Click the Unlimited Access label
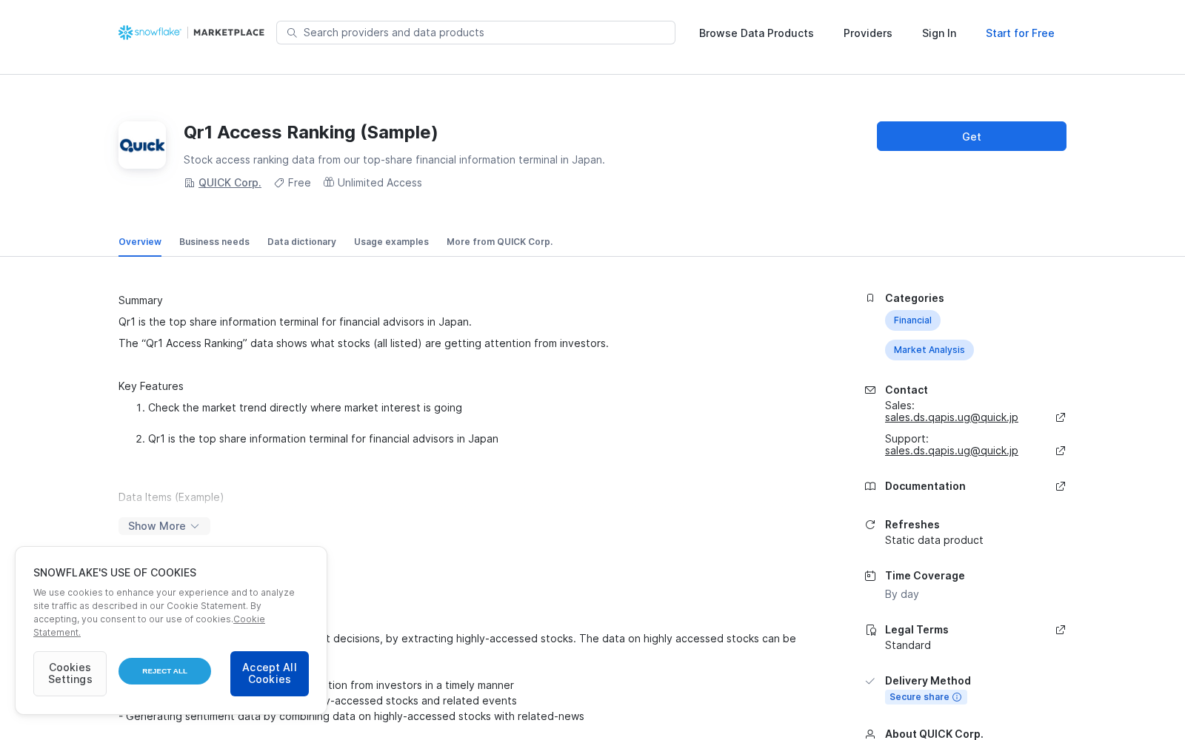Viewport: 1185px width, 740px height. (380, 183)
